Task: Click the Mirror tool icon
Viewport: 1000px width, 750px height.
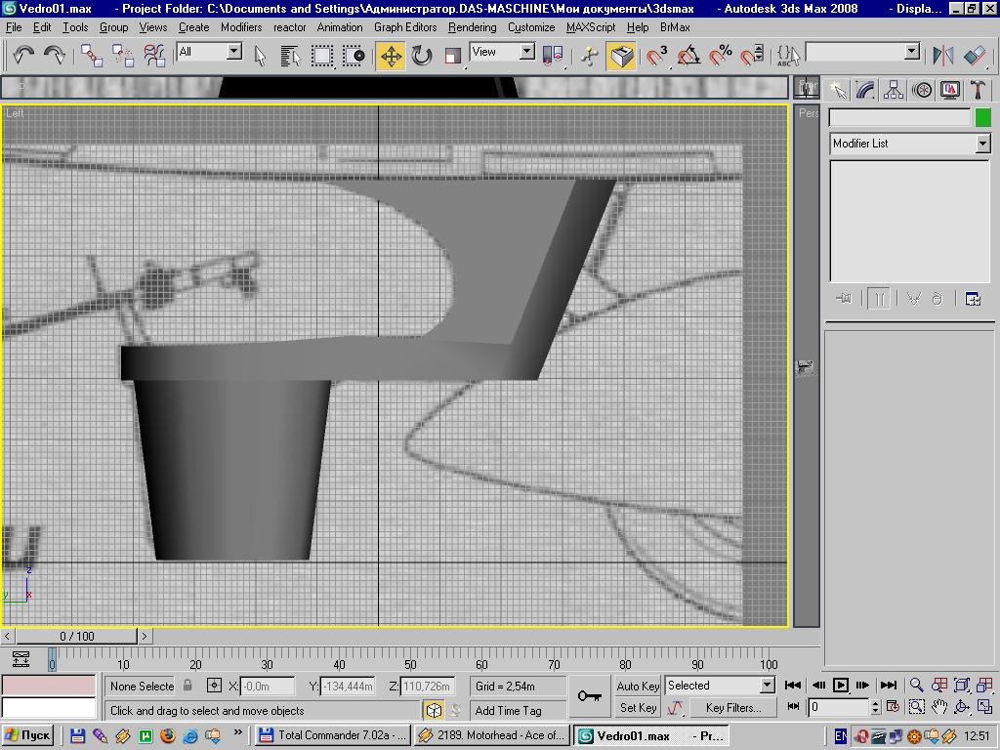Action: [942, 56]
